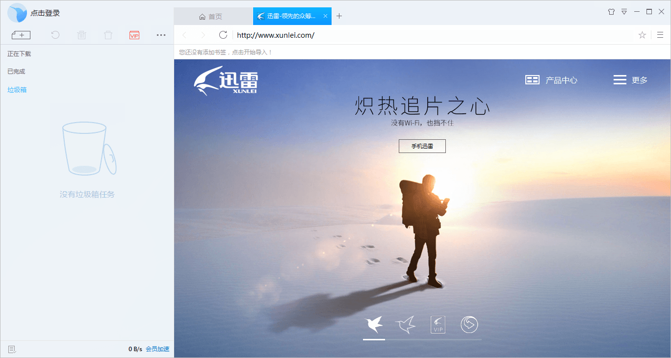Screen dimensions: 671x358
Task: Open the three-dots more options menu
Action: point(161,35)
